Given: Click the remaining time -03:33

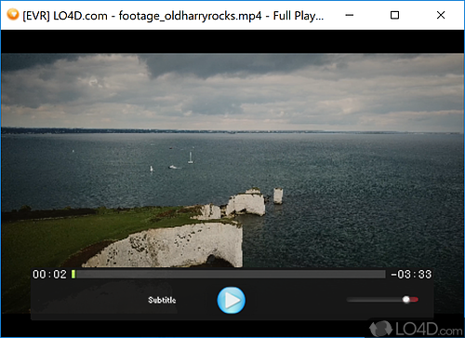Looking at the screenshot, I should (411, 275).
